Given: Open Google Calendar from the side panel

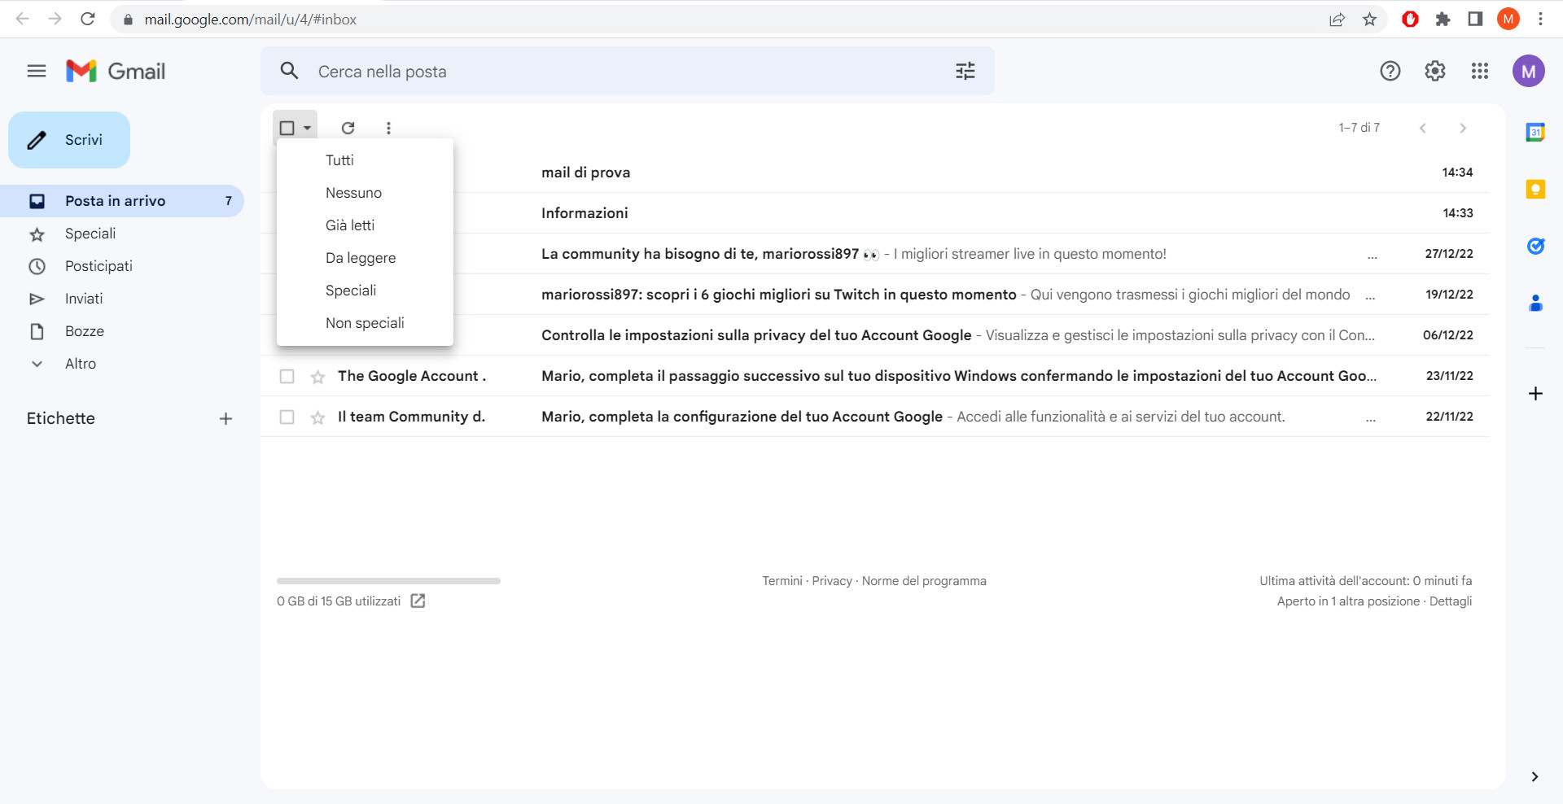Looking at the screenshot, I should pyautogui.click(x=1535, y=132).
